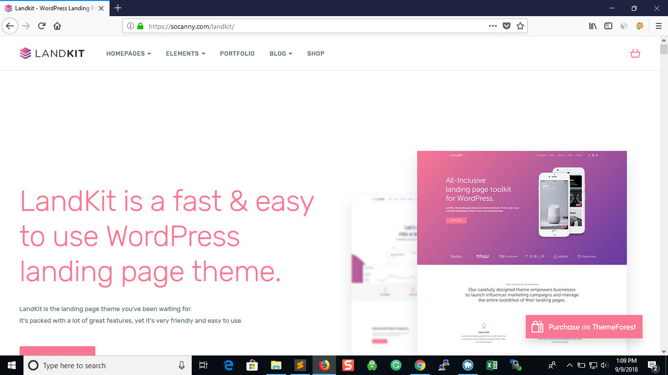This screenshot has height=375, width=668.
Task: Reload the current page
Action: point(42,26)
